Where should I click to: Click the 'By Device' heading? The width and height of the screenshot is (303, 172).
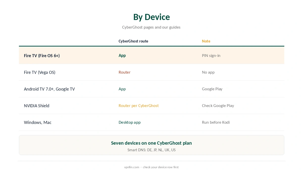151,17
